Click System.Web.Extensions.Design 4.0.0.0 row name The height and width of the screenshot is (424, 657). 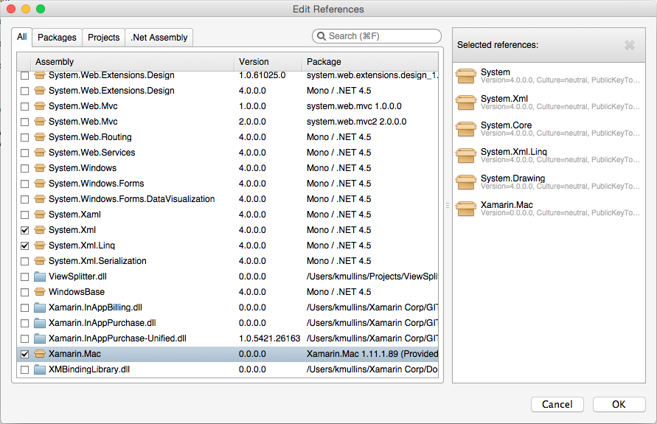tap(111, 91)
